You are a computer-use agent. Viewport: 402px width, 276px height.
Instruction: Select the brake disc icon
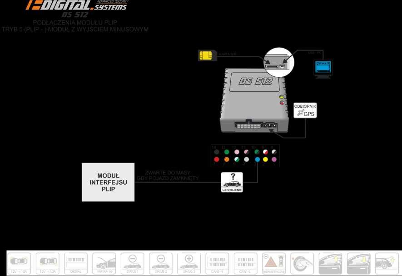tap(302, 263)
